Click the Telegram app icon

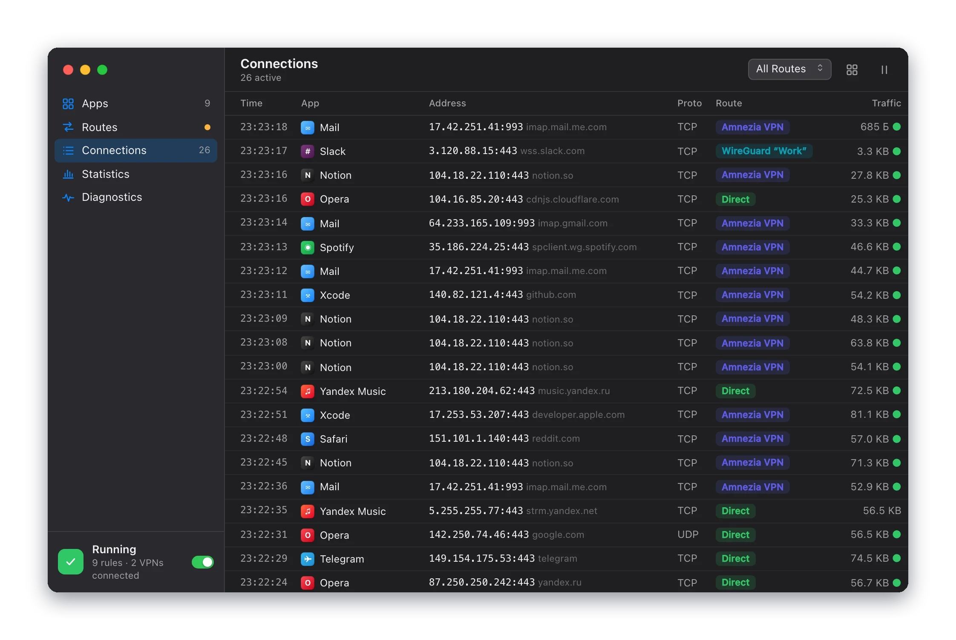(x=308, y=559)
